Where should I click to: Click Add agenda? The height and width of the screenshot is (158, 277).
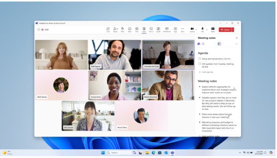pos(206,72)
